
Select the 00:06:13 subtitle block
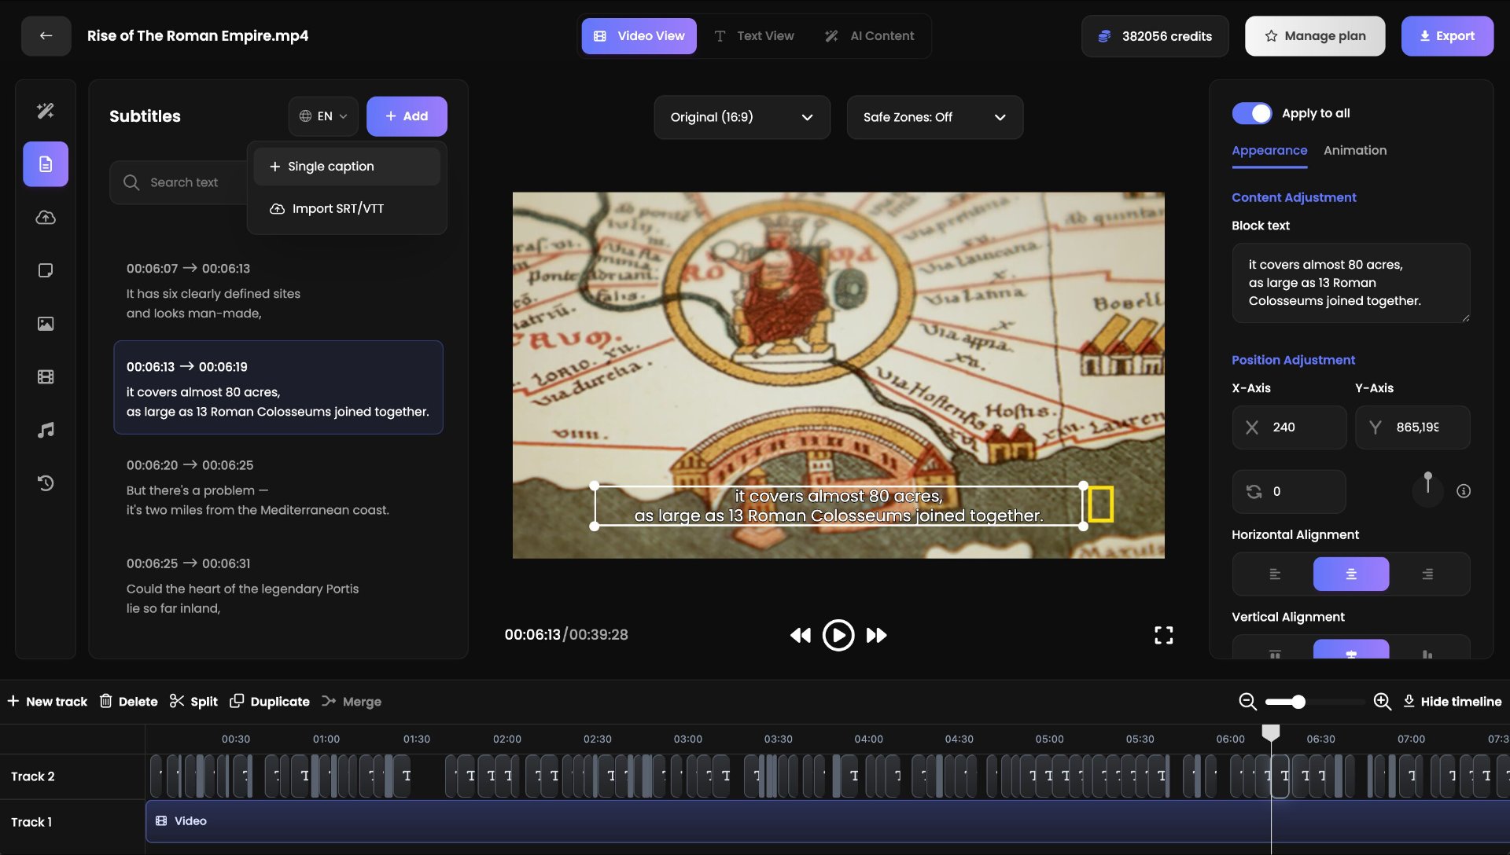click(278, 387)
